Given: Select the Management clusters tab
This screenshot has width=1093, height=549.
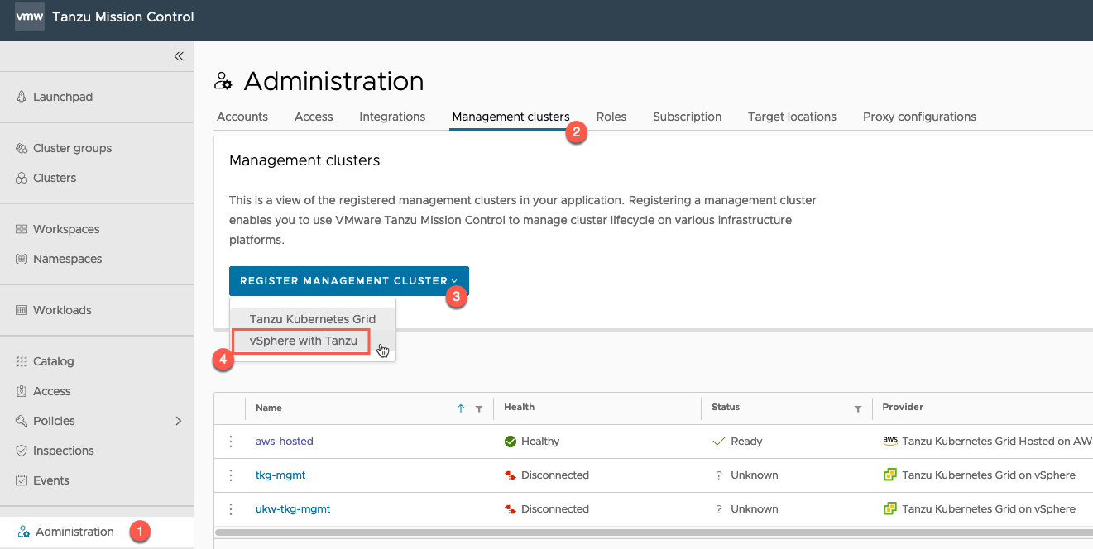Looking at the screenshot, I should pyautogui.click(x=511, y=117).
